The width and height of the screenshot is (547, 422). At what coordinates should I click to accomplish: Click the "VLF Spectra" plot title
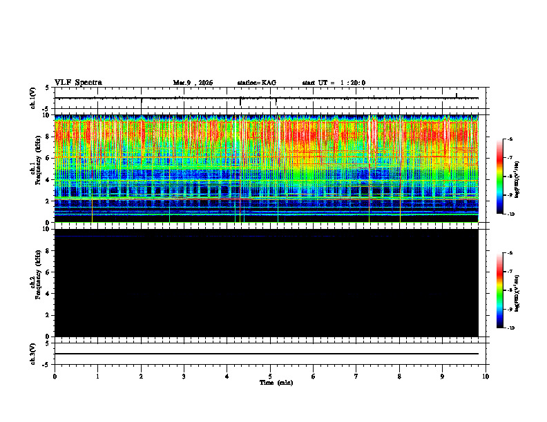pos(78,83)
